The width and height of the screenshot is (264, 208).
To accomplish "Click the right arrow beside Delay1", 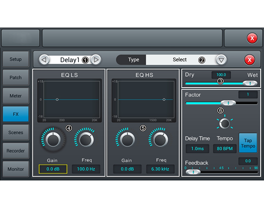I will click(96, 60).
